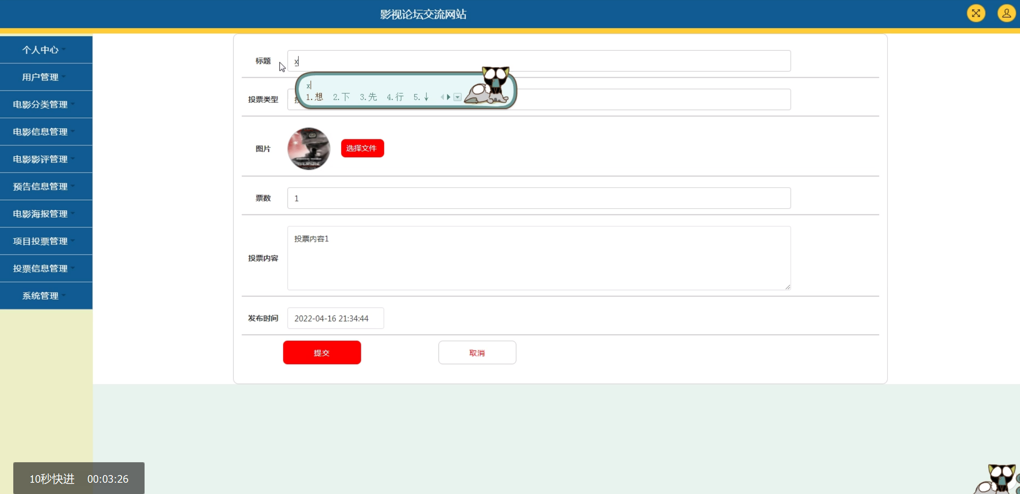
Task: Click IME previous page arrow
Action: point(442,97)
